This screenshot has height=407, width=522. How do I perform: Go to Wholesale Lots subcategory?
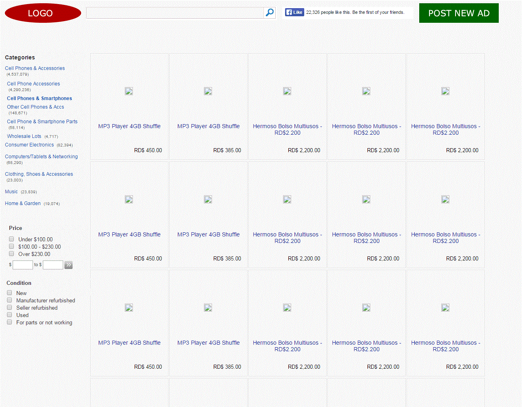click(24, 136)
